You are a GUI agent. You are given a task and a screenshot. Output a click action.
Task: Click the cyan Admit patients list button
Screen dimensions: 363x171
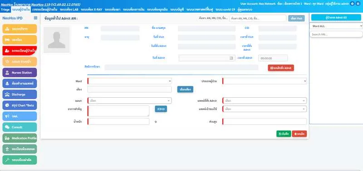336,17
